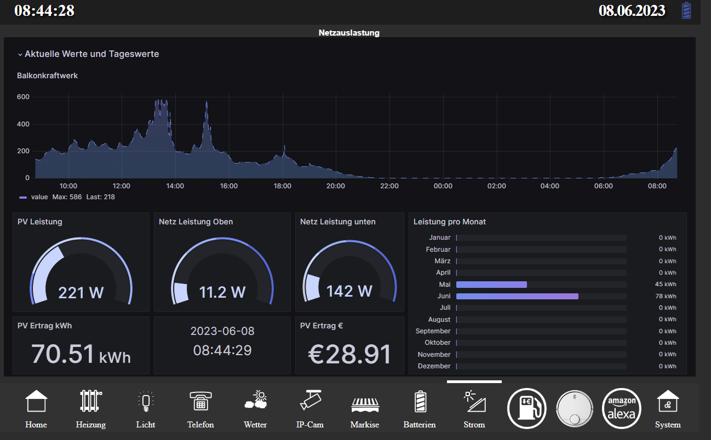The width and height of the screenshot is (711, 440).
Task: Open the IP-Cam camera icon
Action: click(x=310, y=401)
